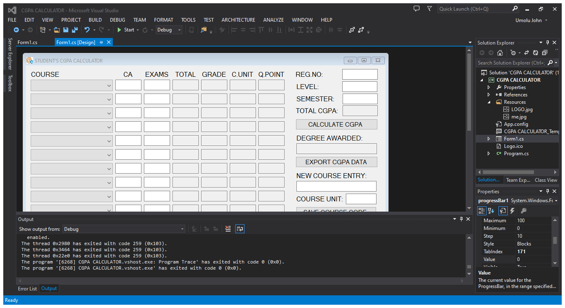Switch to the Form1.cs code tab
565x308 pixels.
point(27,42)
